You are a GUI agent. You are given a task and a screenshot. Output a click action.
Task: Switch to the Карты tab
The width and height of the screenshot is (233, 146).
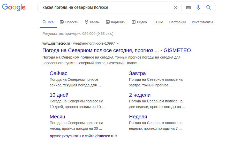point(92,22)
